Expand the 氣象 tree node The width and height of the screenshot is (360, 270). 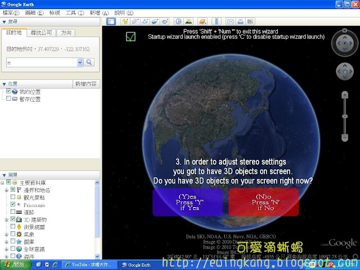[6, 235]
